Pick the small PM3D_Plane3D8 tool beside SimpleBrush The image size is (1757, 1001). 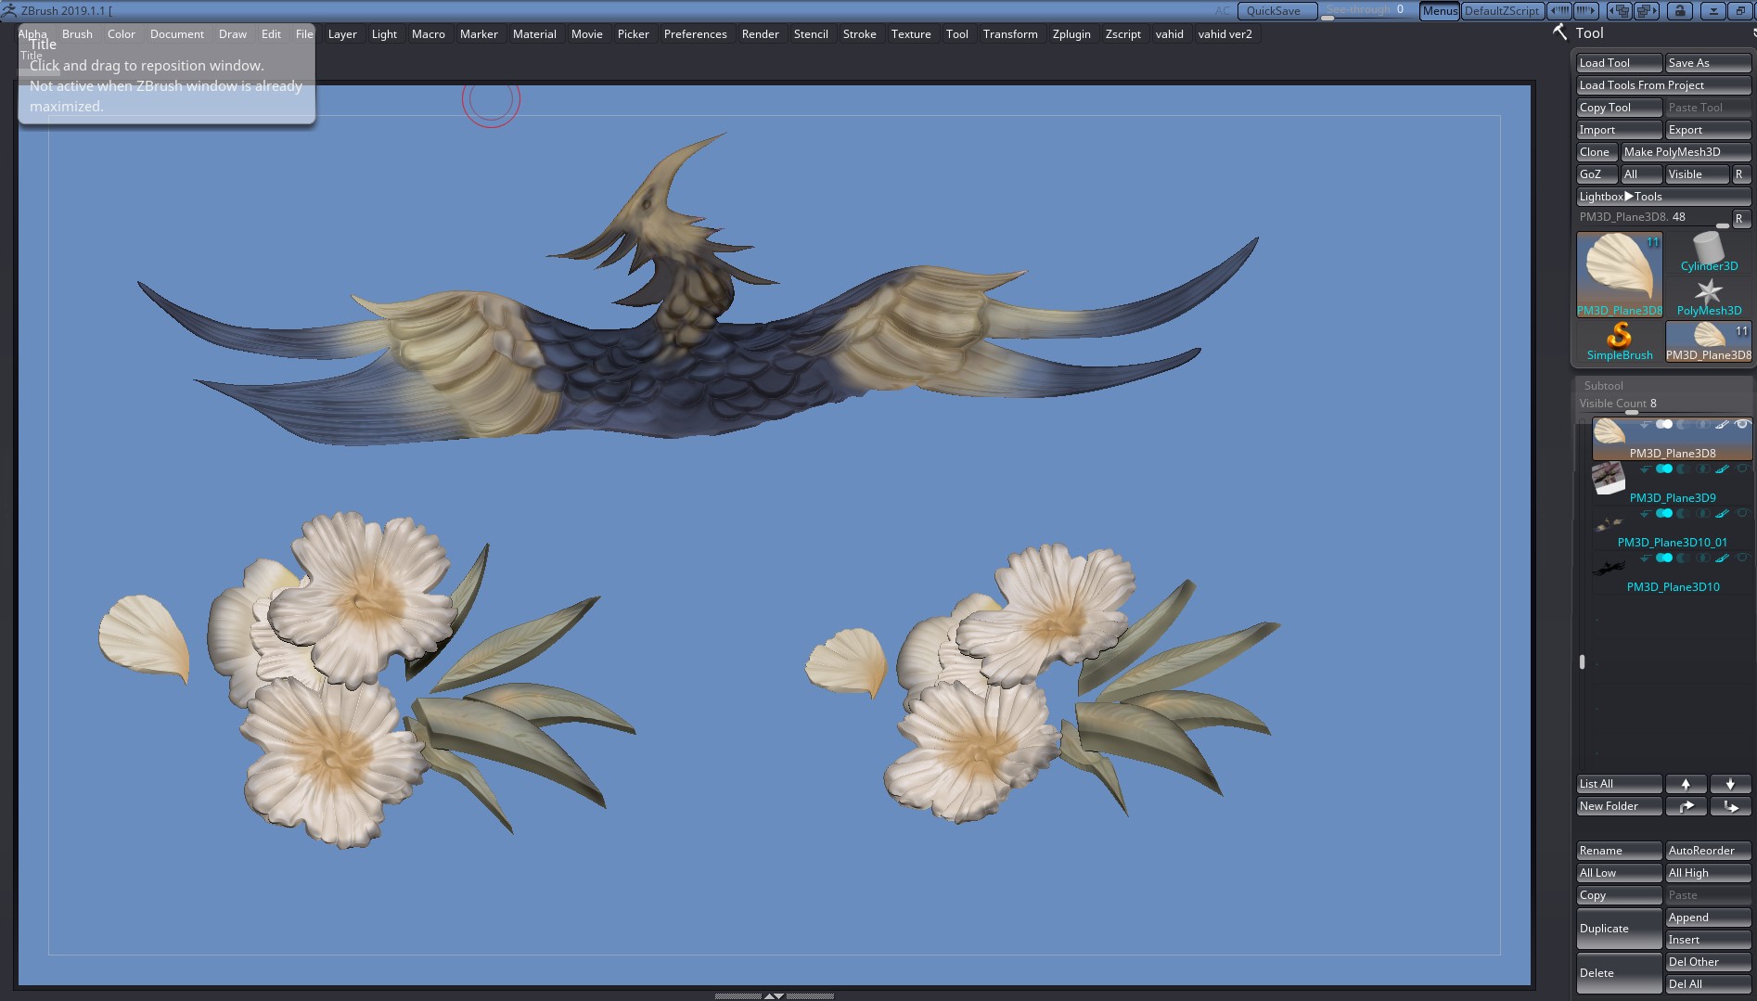[x=1709, y=341]
